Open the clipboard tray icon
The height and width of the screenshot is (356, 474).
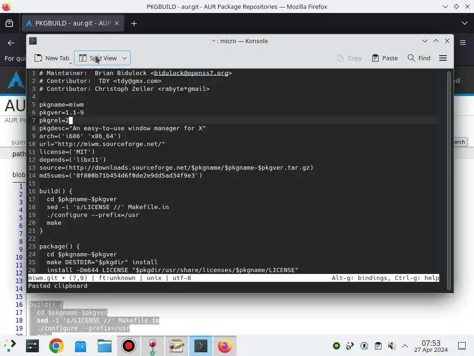pyautogui.click(x=378, y=346)
